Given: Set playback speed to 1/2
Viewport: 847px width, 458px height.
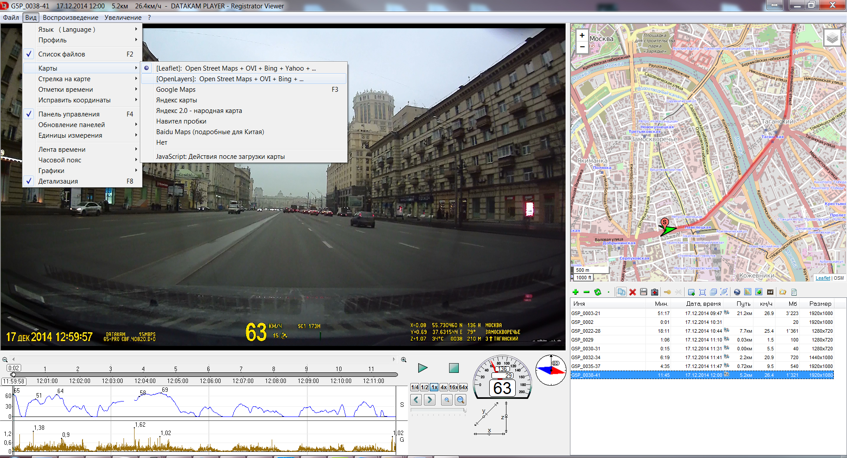Looking at the screenshot, I should [424, 387].
